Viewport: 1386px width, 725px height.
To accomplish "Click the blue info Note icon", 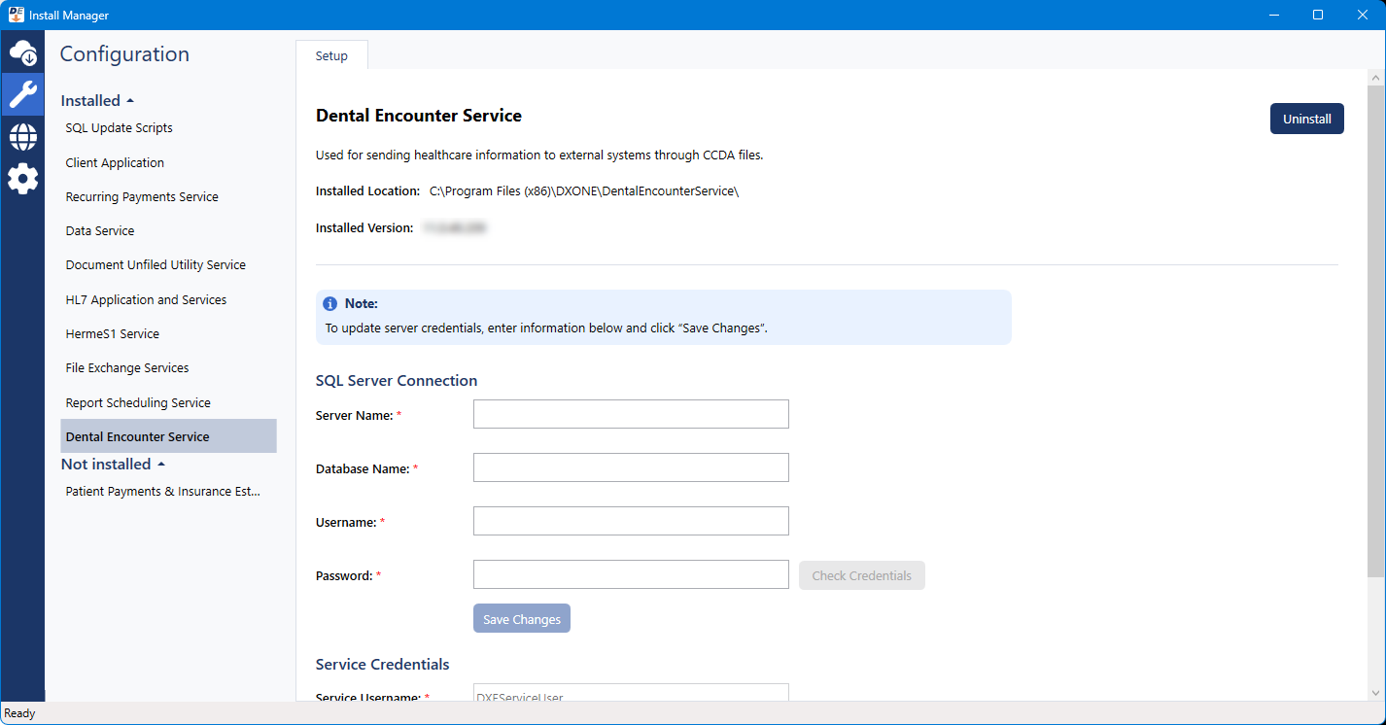I will click(x=330, y=303).
